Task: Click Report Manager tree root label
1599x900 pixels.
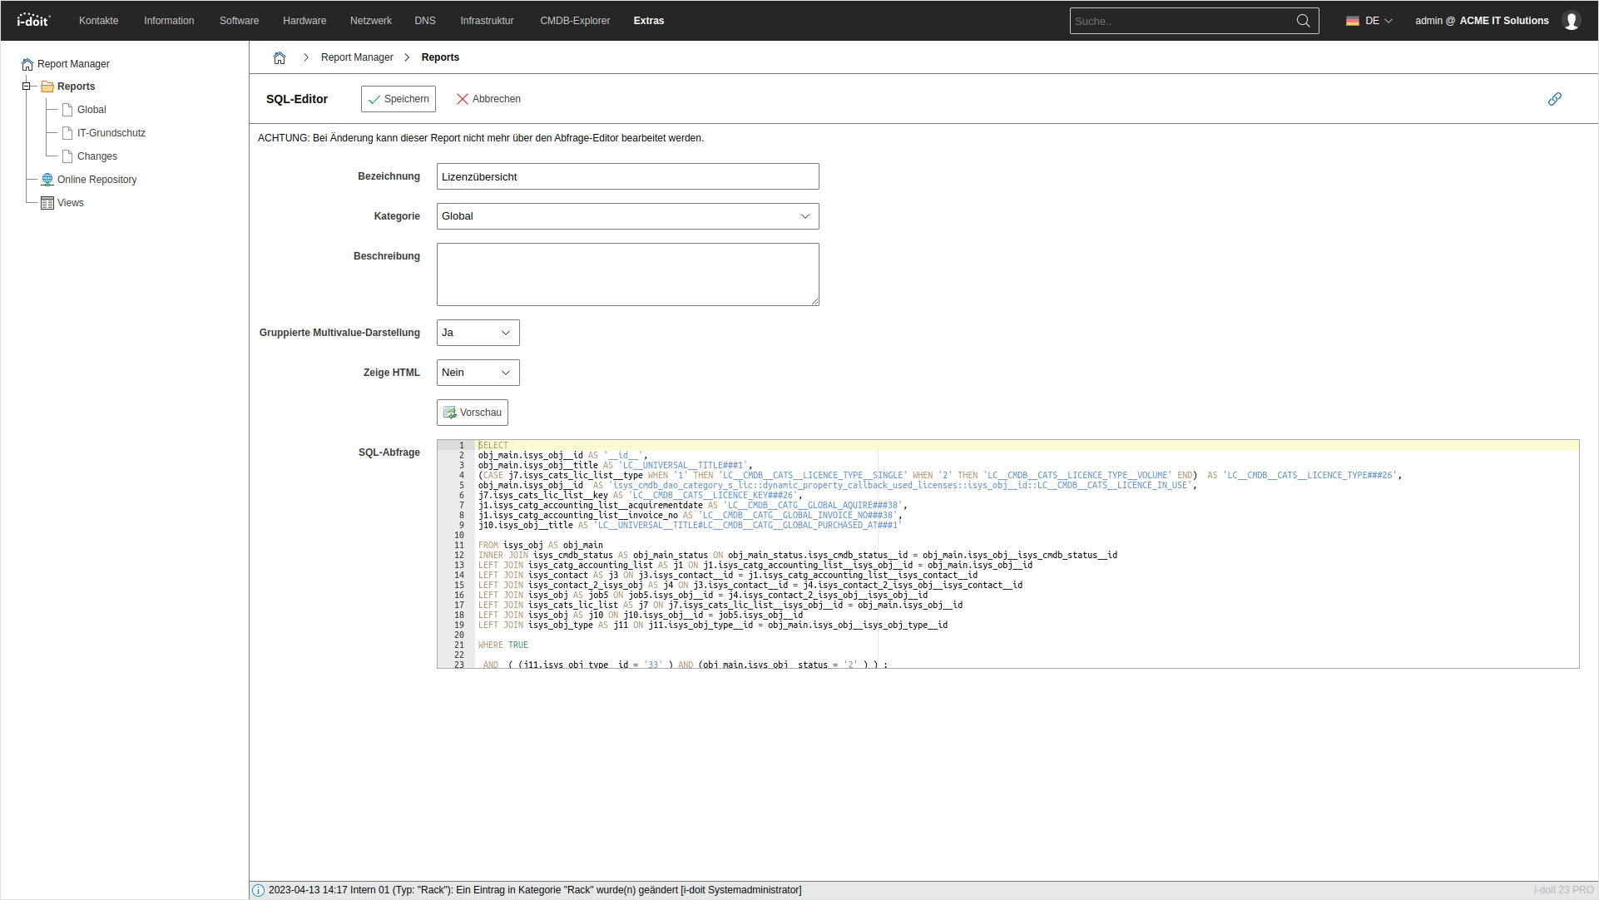Action: click(73, 64)
